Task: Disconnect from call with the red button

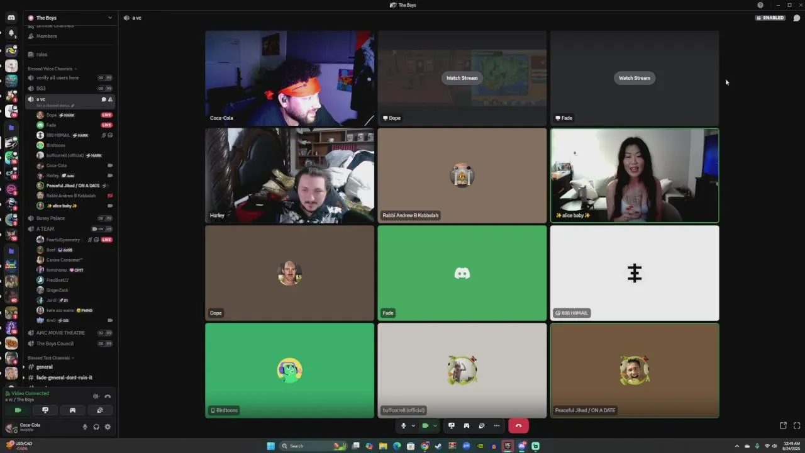Action: (x=518, y=426)
